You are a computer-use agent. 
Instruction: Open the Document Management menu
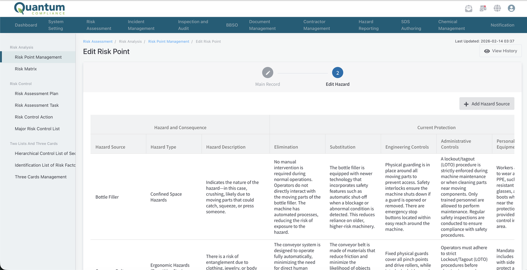(x=262, y=25)
